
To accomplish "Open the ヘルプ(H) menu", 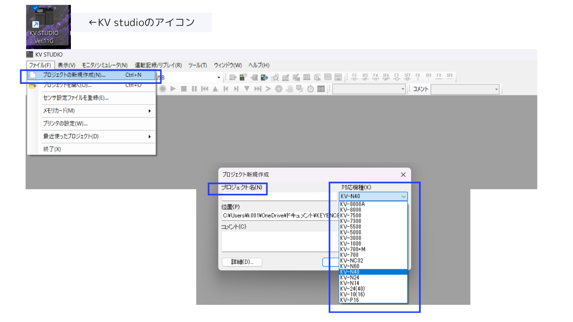I will click(259, 65).
